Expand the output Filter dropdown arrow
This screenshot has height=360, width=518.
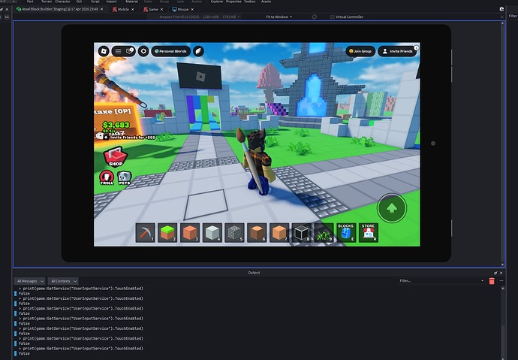[482, 281]
